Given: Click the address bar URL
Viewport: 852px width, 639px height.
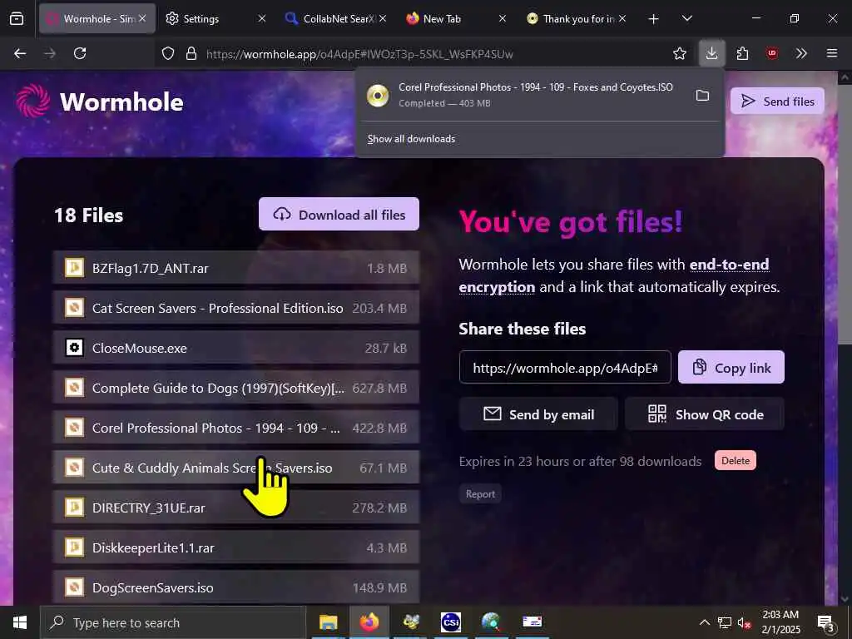Looking at the screenshot, I should [x=359, y=54].
